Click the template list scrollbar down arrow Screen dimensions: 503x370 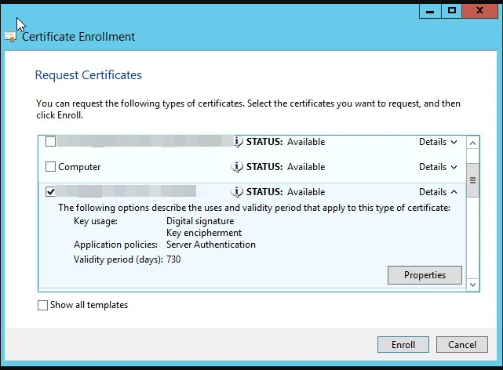[472, 285]
